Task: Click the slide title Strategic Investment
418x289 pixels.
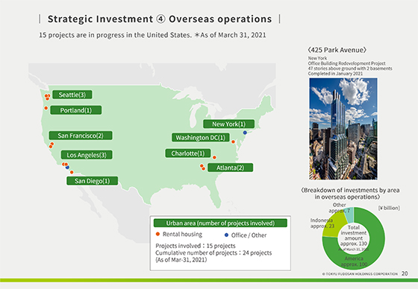Action: (x=160, y=19)
